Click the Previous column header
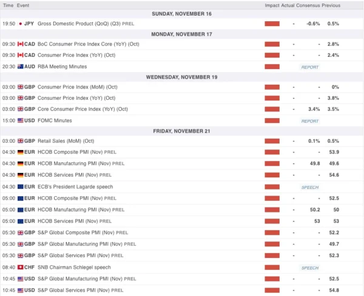This screenshot has width=364, height=296. point(331,5)
